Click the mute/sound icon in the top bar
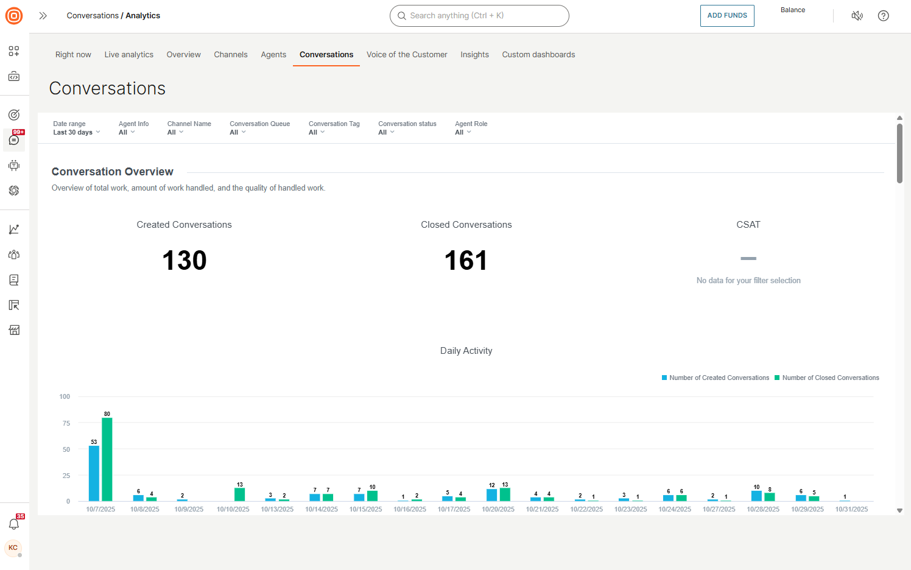 click(857, 15)
